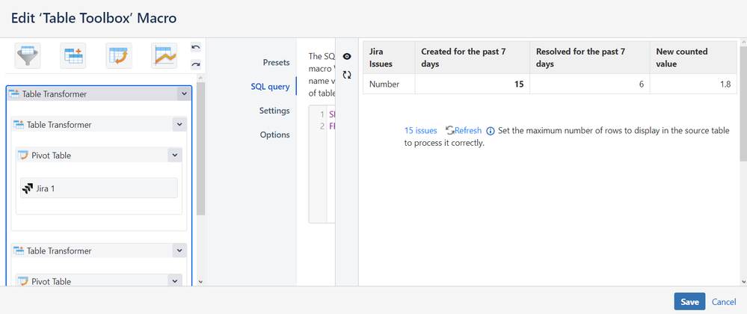Click the 'New counted value' column header
This screenshot has height=314, width=747.
click(x=693, y=57)
